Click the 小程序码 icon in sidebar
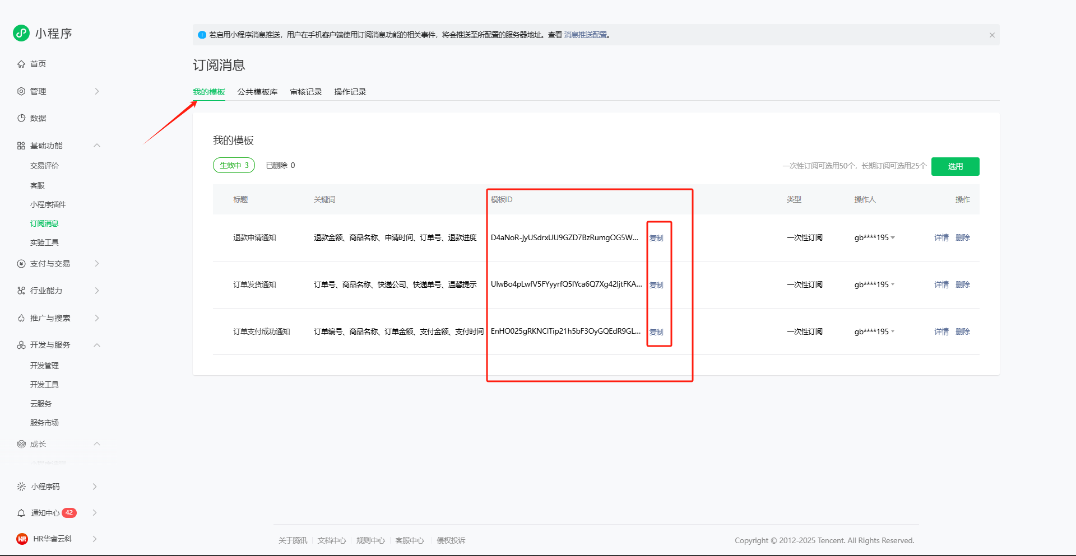 point(21,487)
